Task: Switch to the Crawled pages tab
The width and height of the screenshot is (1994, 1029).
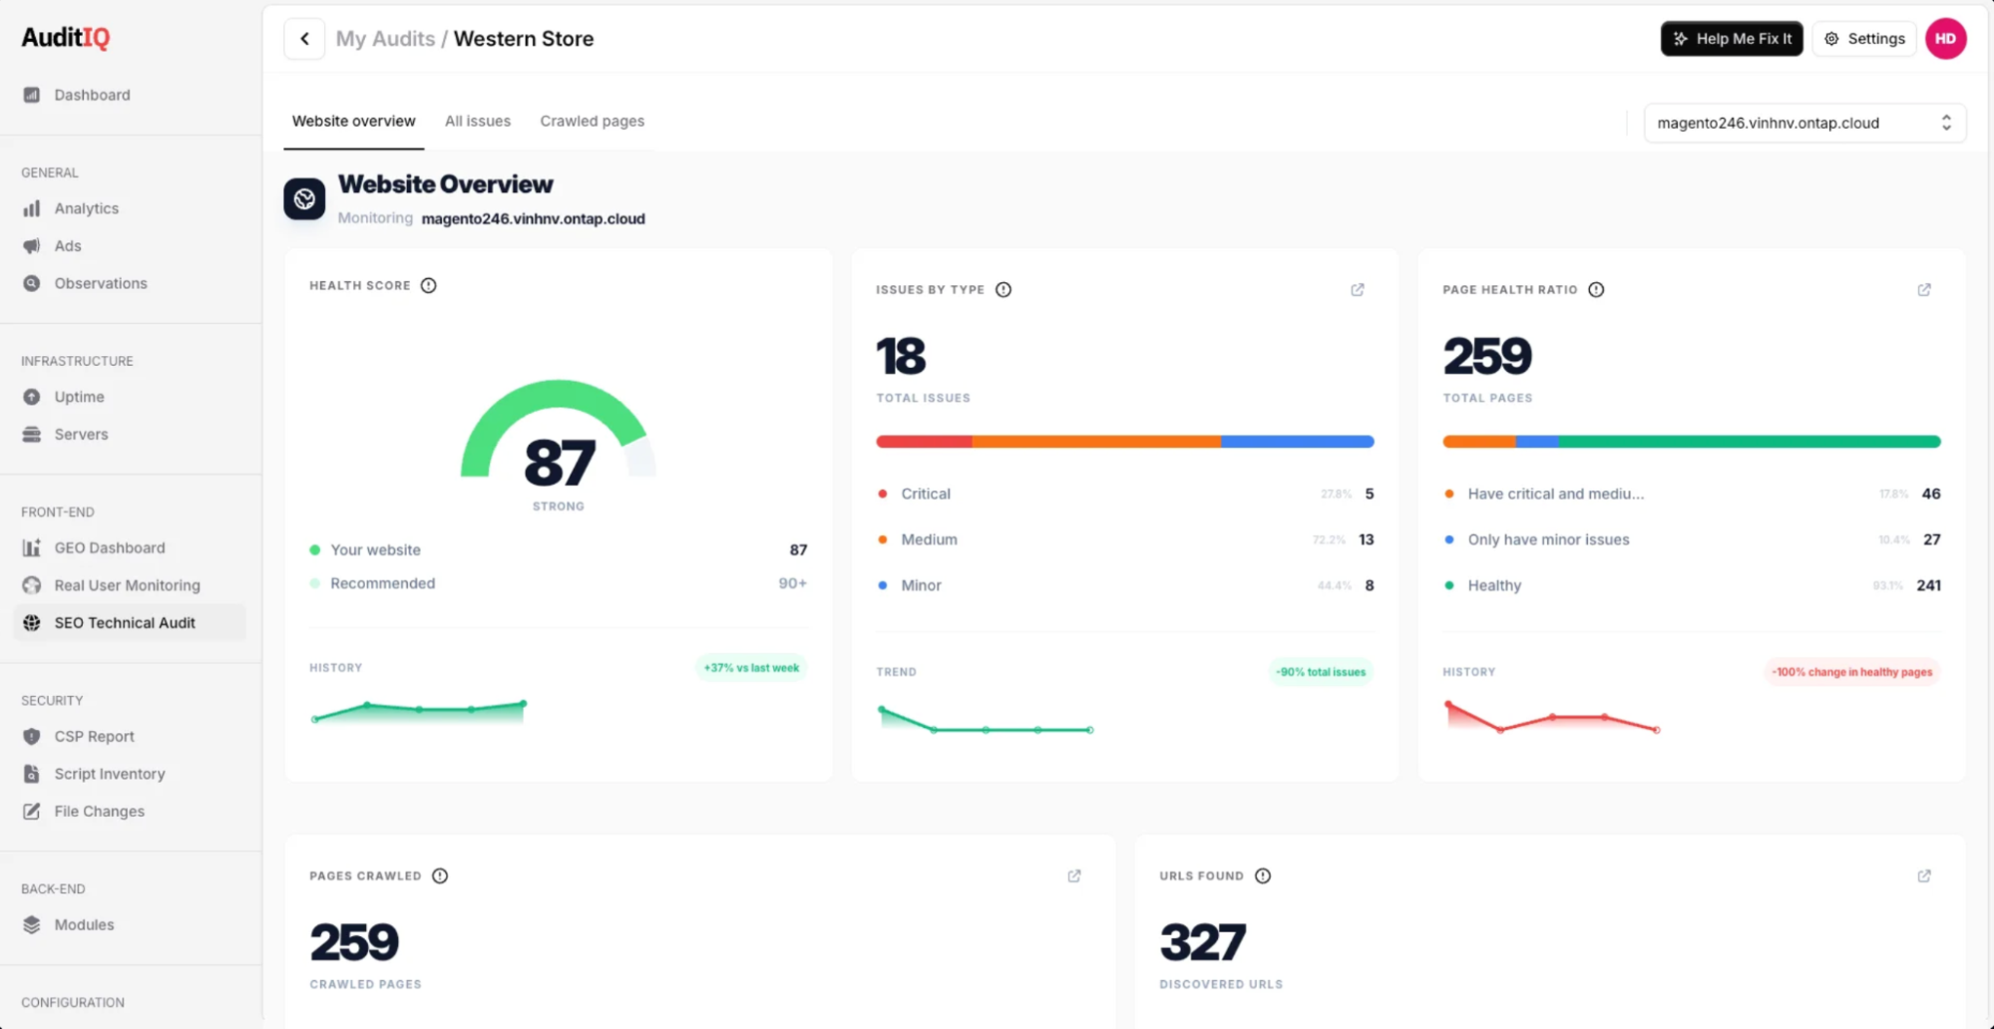Action: [x=593, y=121]
